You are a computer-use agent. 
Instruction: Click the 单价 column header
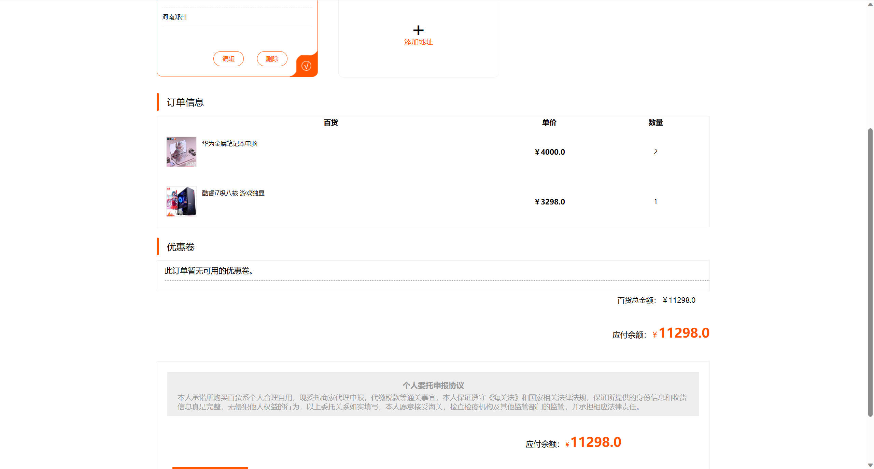pos(549,123)
